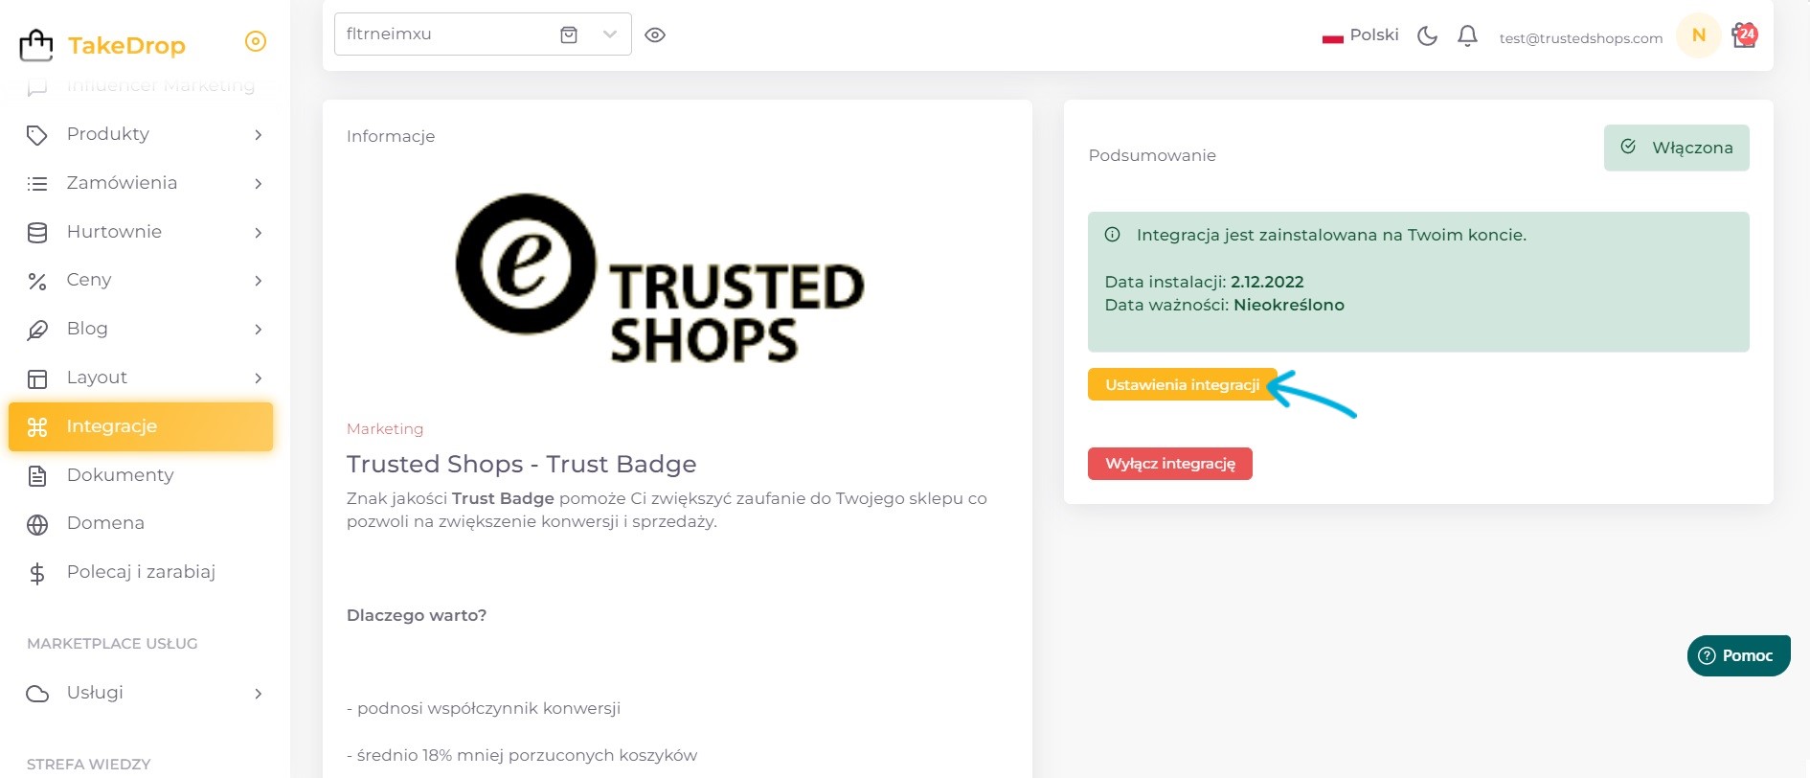This screenshot has height=778, width=1810.
Task: Click the TakeDrop shopping bag logo
Action: click(x=36, y=45)
